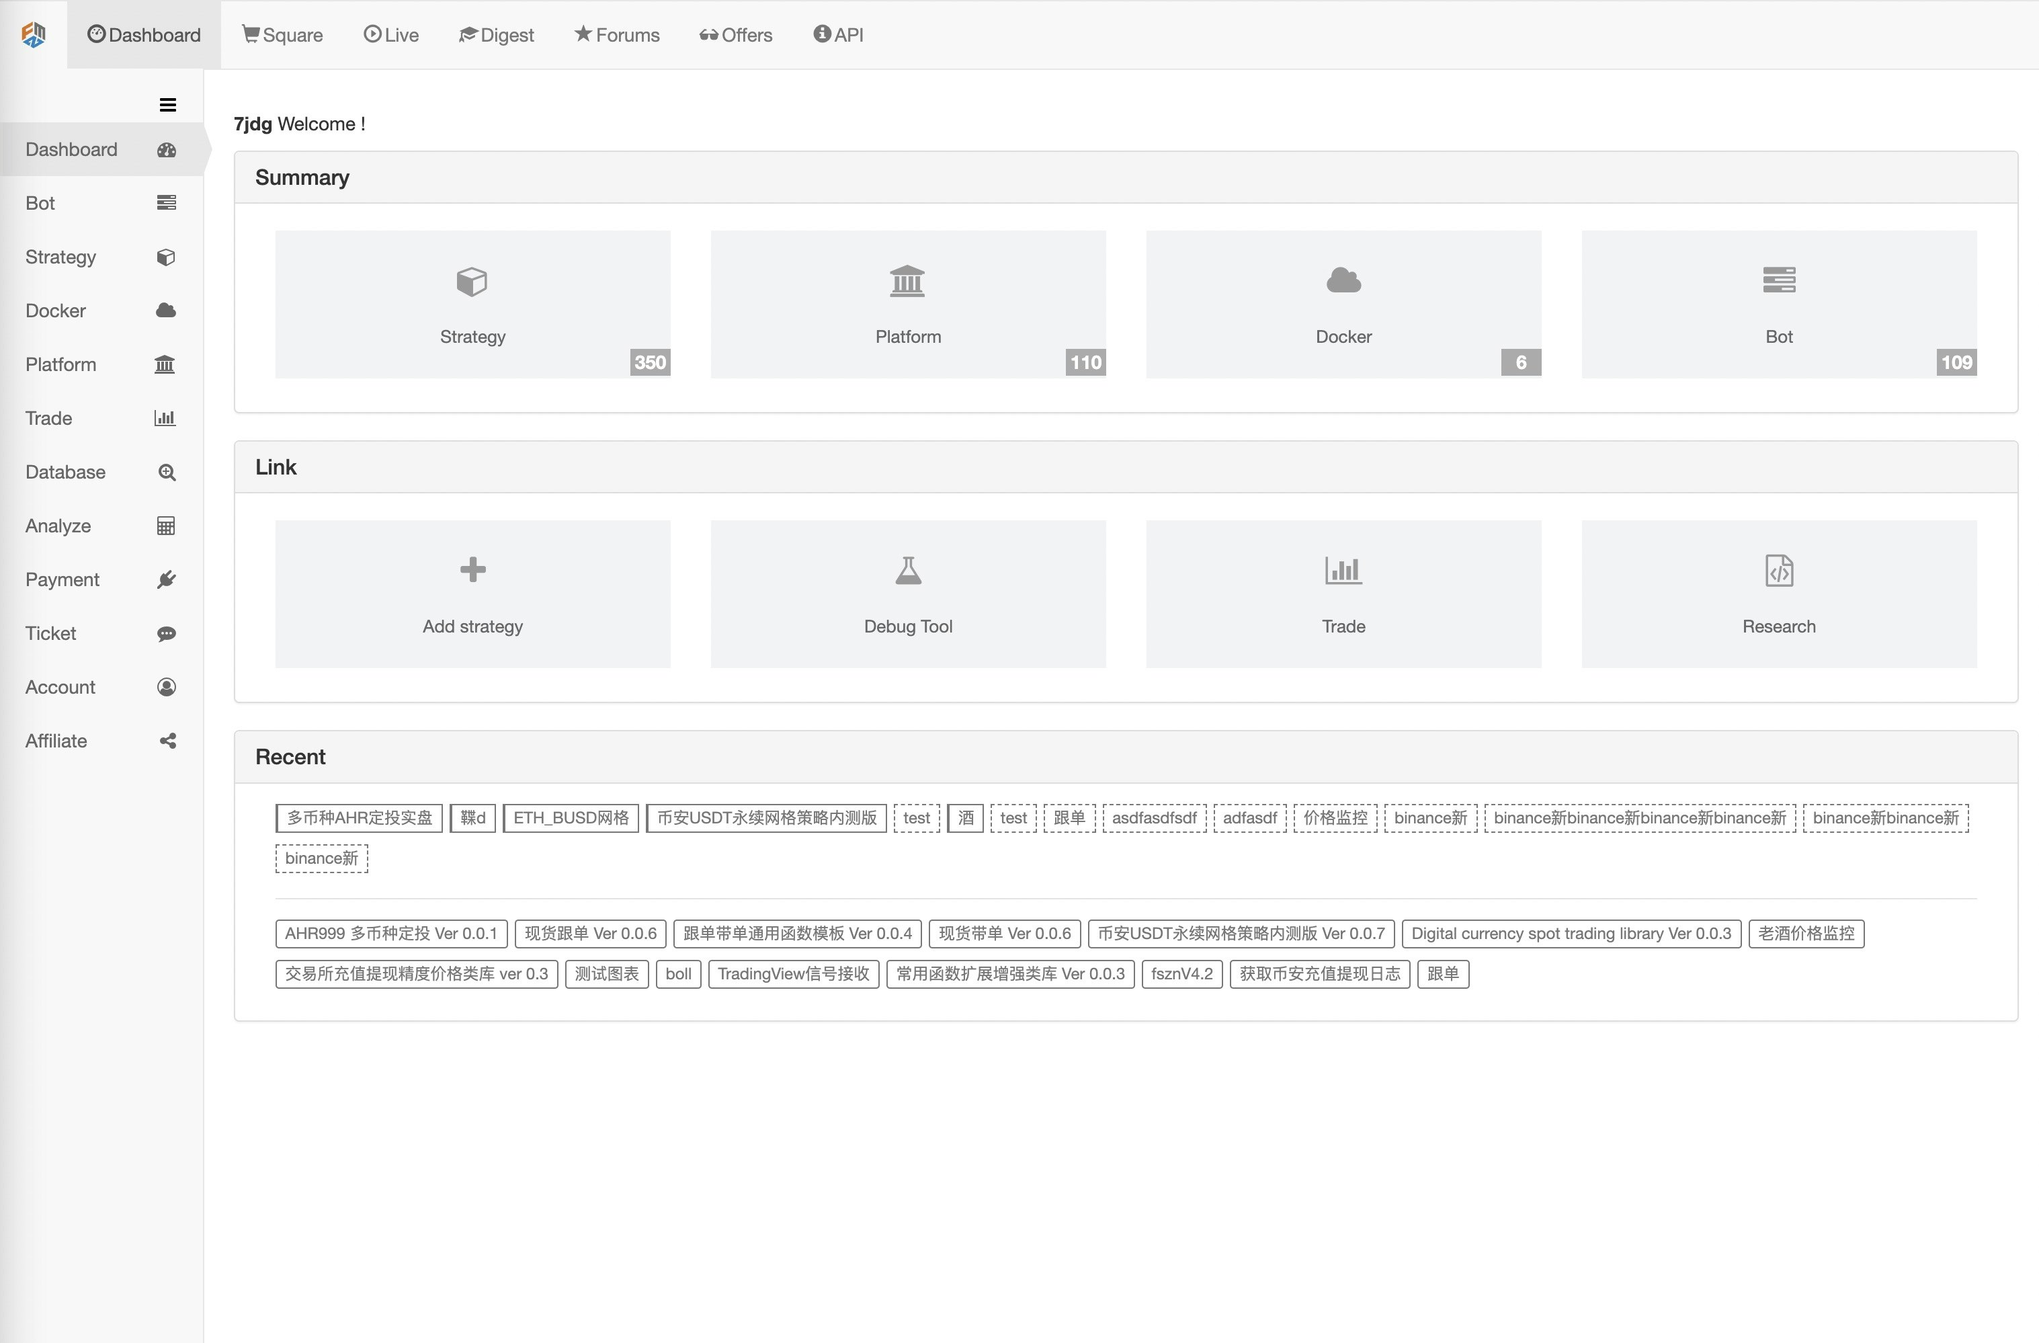This screenshot has height=1343, width=2039.
Task: Open strategy TradingView信号接收
Action: (x=793, y=975)
